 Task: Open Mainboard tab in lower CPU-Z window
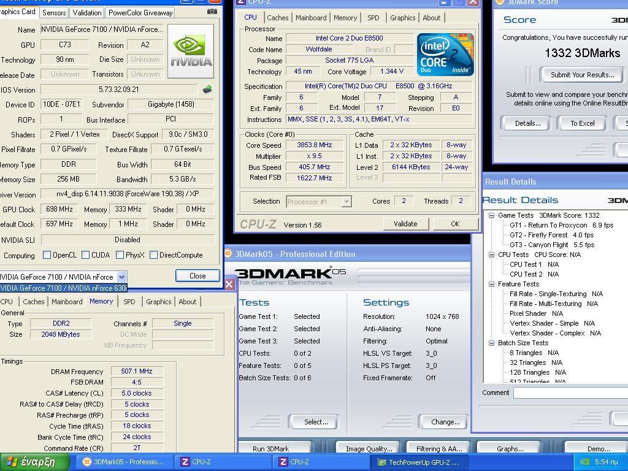click(x=67, y=302)
